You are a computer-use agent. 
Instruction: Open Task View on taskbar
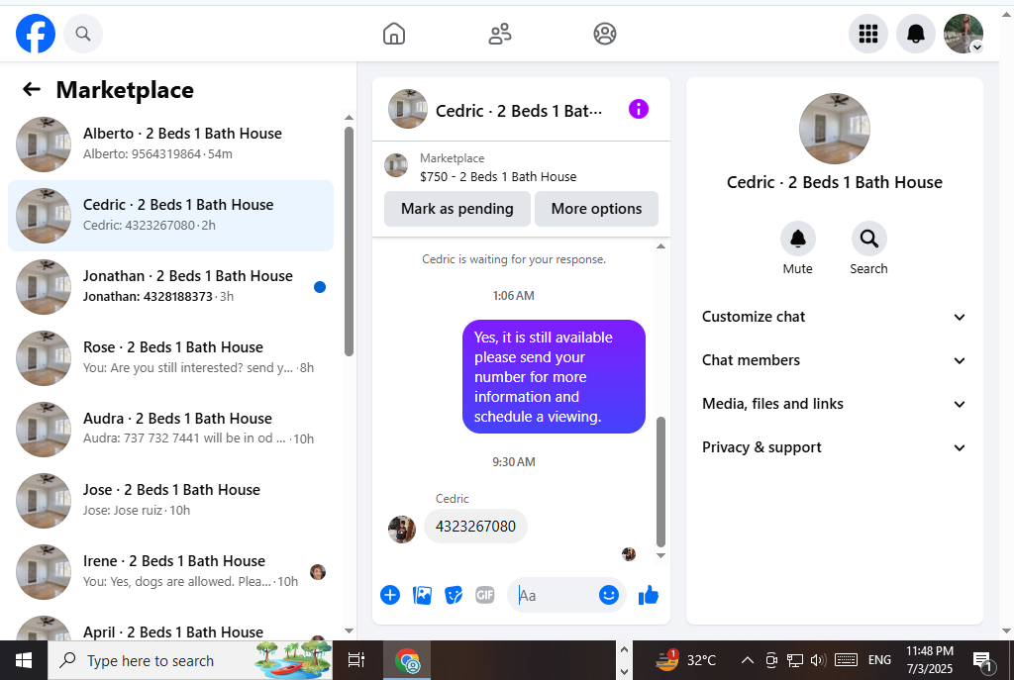pyautogui.click(x=356, y=660)
